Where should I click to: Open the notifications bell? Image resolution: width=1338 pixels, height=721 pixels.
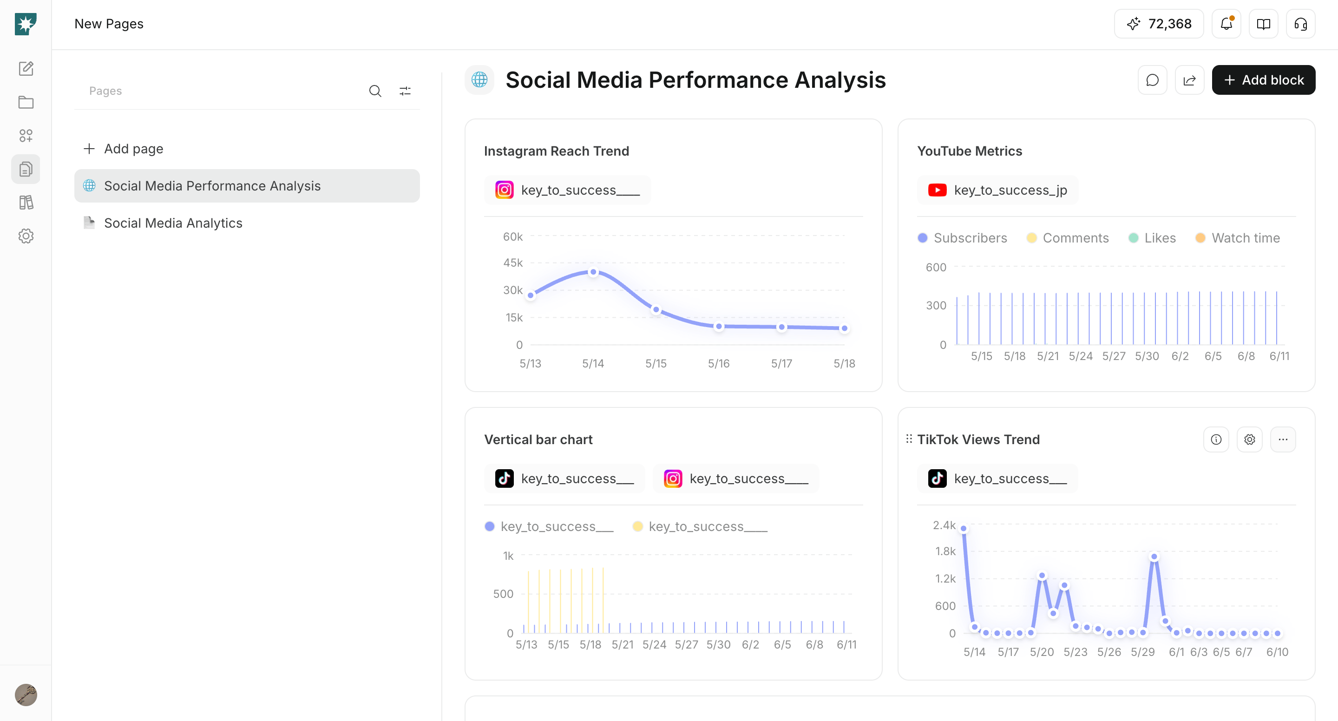[1226, 24]
